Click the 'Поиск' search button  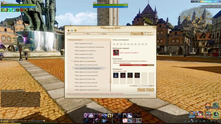click(x=135, y=34)
